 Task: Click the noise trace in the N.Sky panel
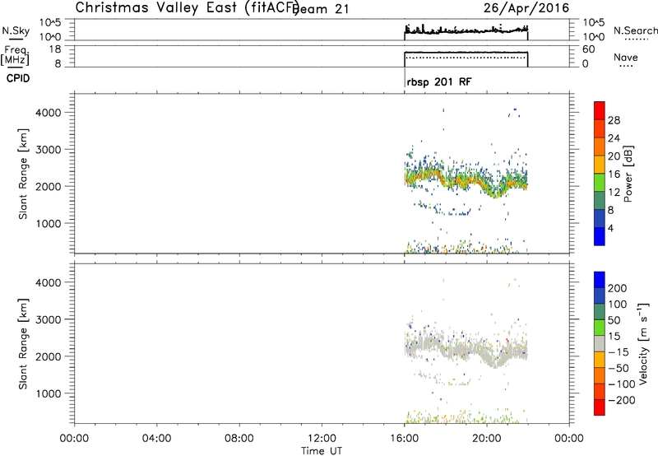point(466,30)
